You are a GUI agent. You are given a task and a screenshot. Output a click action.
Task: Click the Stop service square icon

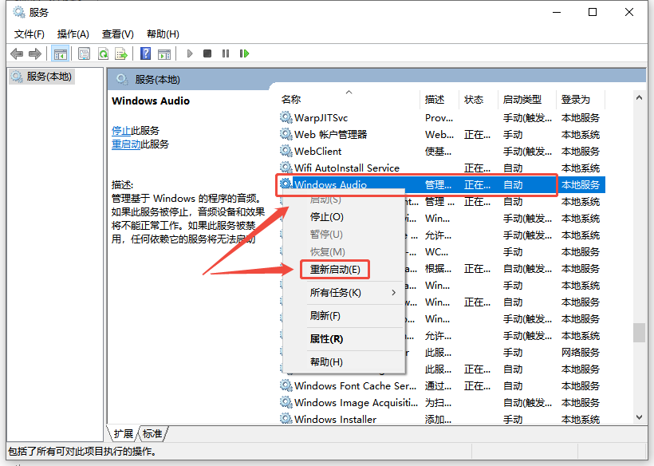207,53
